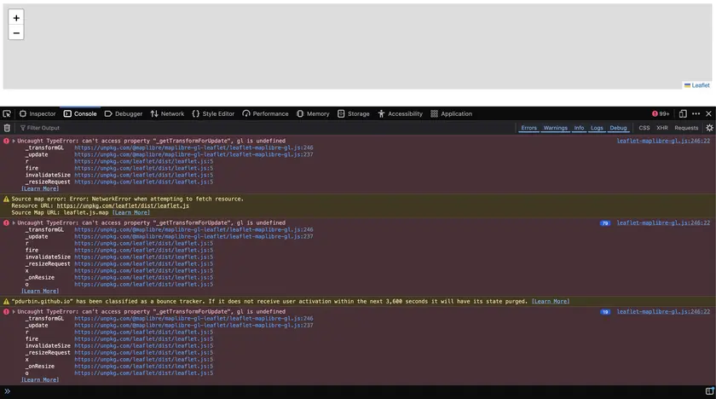Click the 99+ error count badge
The width and height of the screenshot is (716, 399).
tap(661, 113)
